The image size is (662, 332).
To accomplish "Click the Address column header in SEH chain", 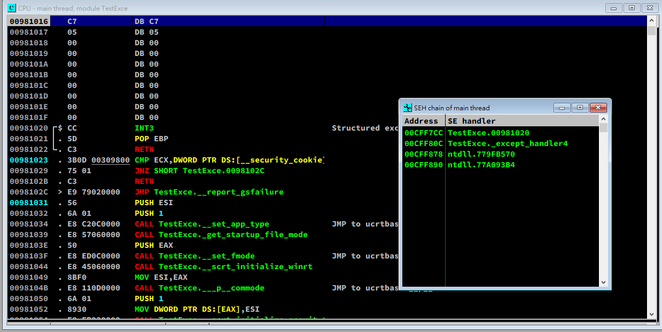I will [x=423, y=121].
